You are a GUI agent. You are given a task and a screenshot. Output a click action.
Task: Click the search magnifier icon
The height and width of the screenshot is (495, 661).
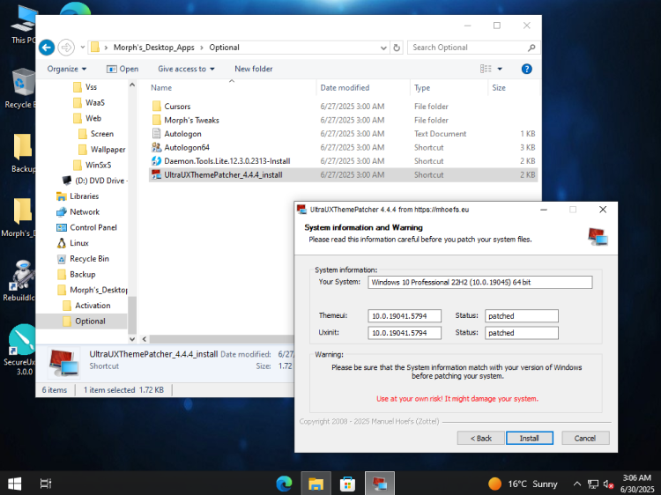(x=531, y=48)
